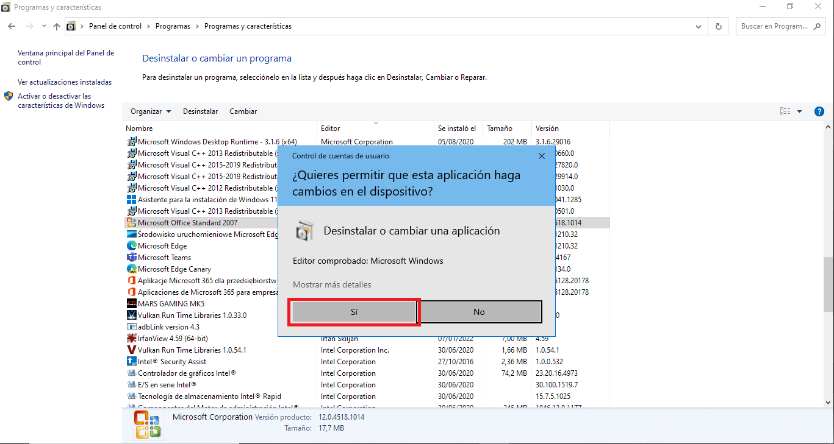
Task: Click the Microsoft Office Standard 2007 list icon
Action: tap(131, 223)
